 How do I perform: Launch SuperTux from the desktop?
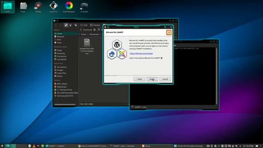pyautogui.click(x=53, y=7)
